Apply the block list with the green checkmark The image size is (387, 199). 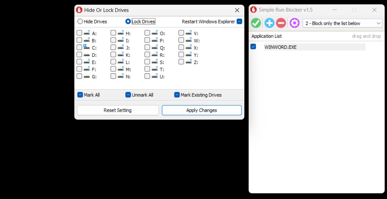256,23
